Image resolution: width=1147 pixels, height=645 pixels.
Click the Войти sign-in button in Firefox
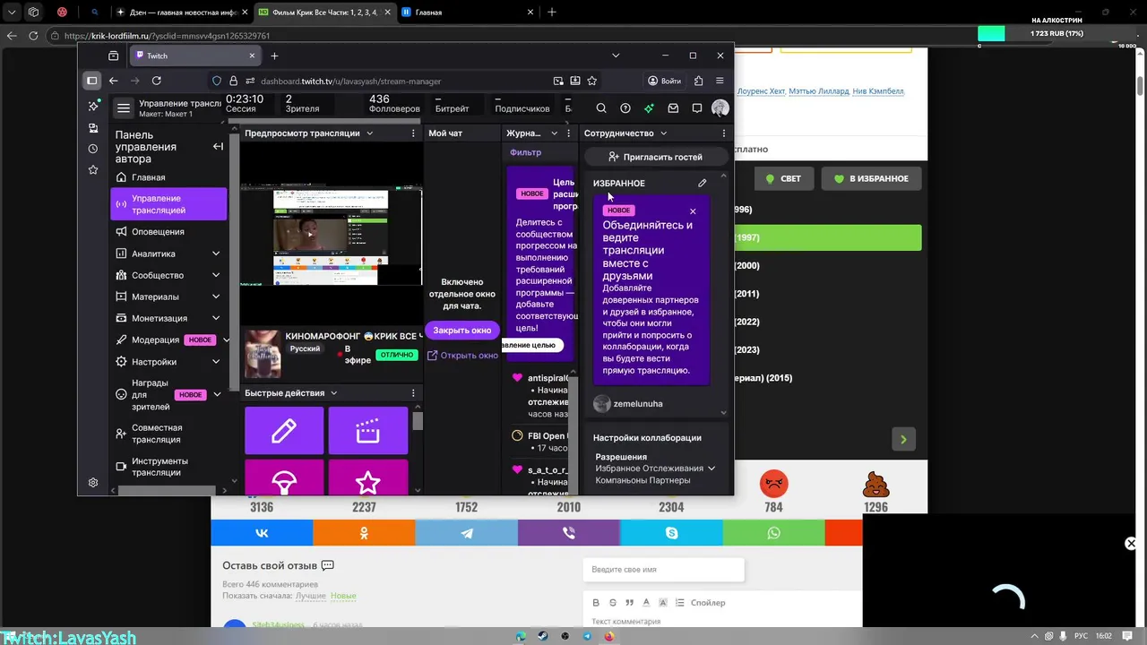coord(664,81)
